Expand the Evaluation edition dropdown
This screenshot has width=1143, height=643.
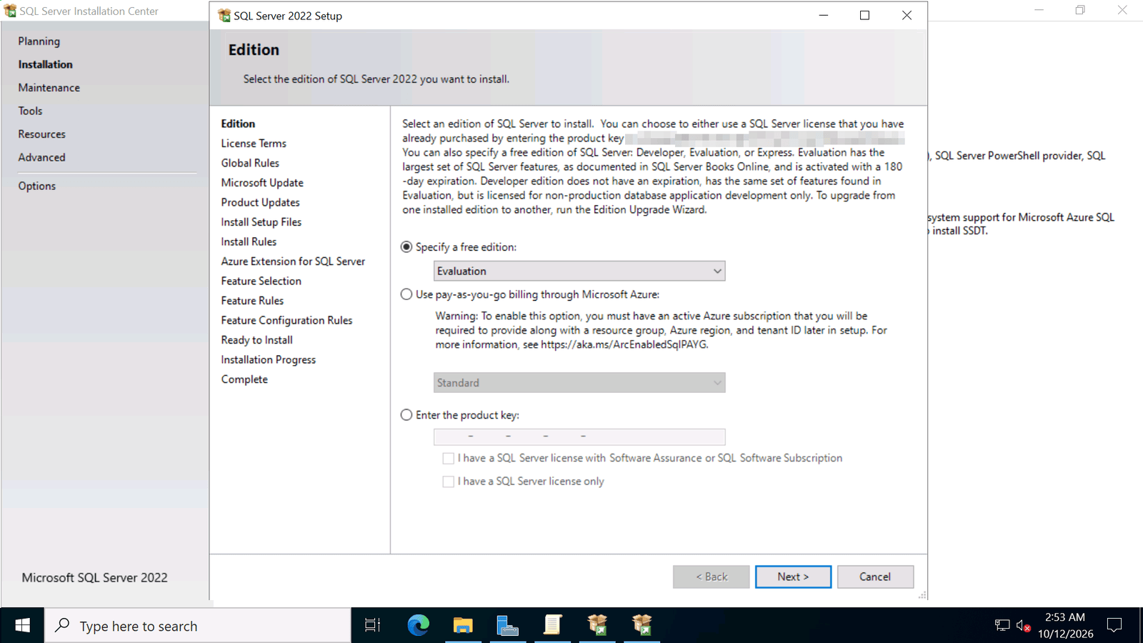point(579,271)
